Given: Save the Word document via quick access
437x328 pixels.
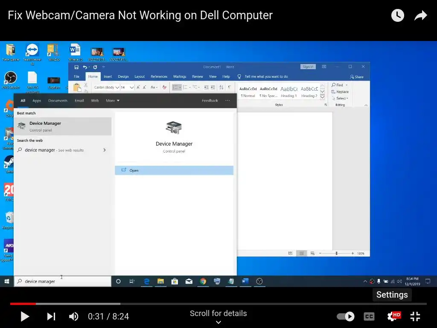Looking at the screenshot, I should [x=76, y=67].
